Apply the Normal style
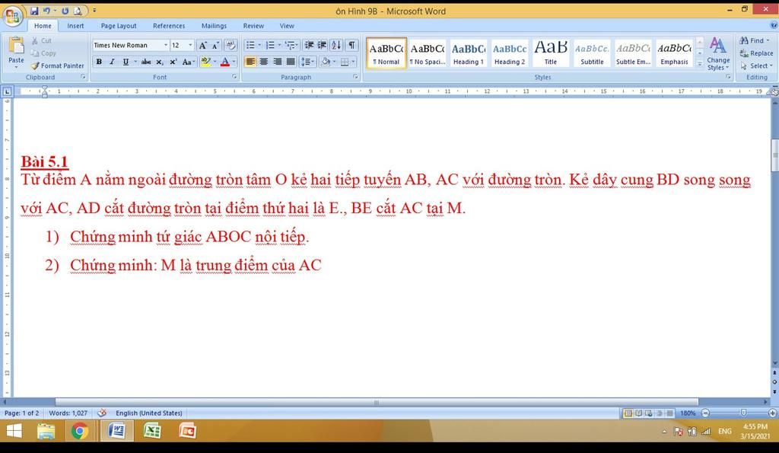 click(x=386, y=54)
